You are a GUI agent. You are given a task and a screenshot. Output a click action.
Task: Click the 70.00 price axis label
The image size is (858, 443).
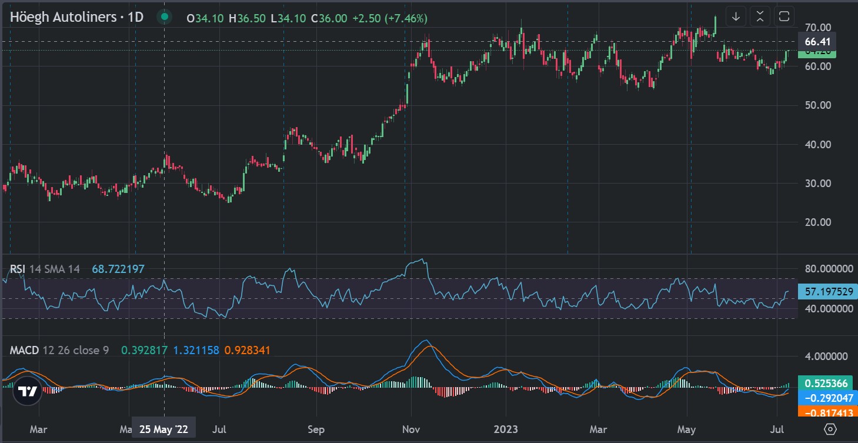pos(819,27)
